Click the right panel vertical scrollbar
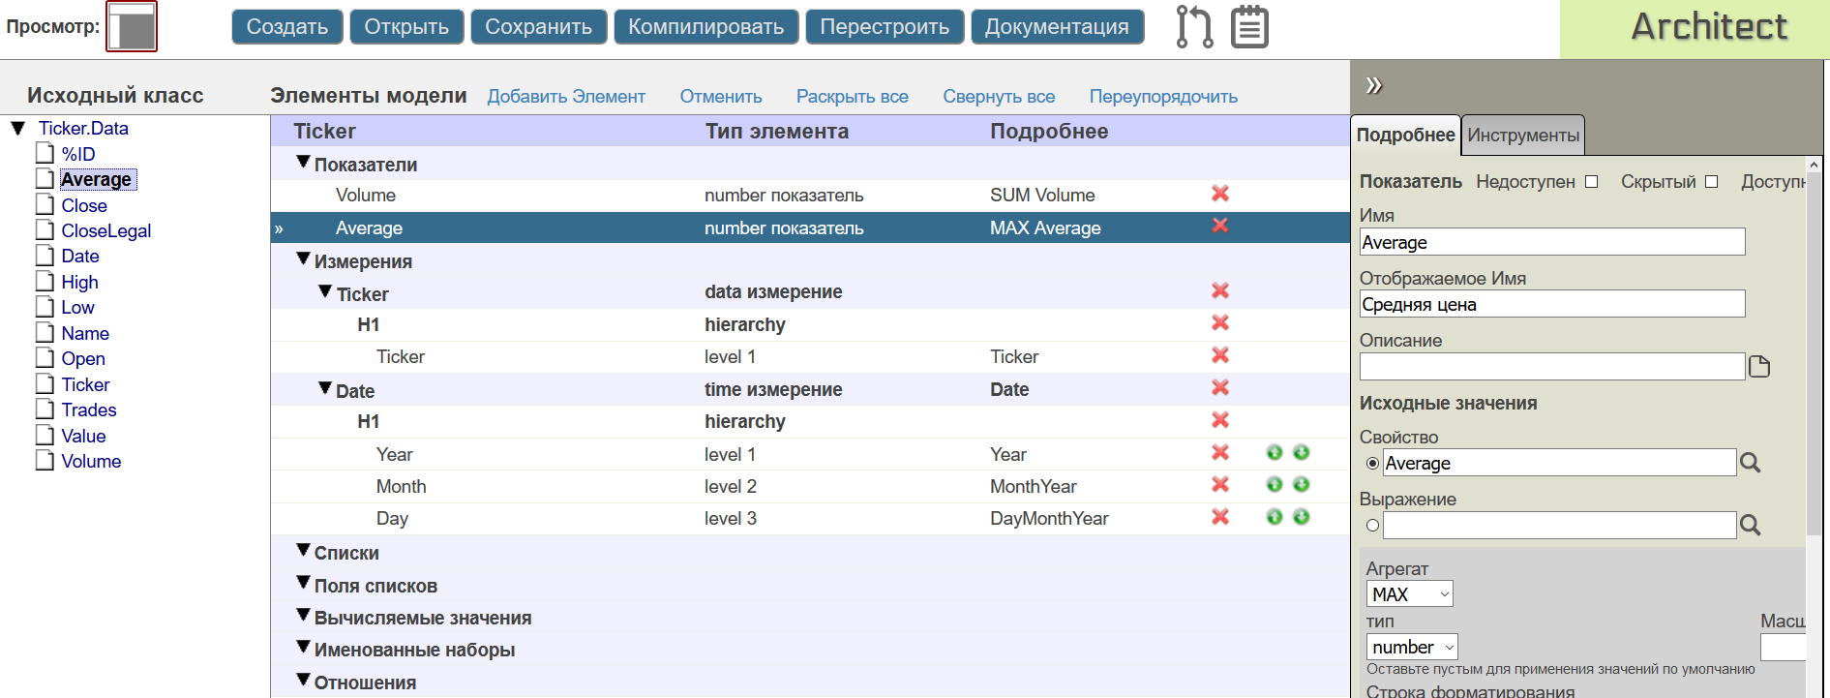The height and width of the screenshot is (698, 1830). tap(1815, 353)
